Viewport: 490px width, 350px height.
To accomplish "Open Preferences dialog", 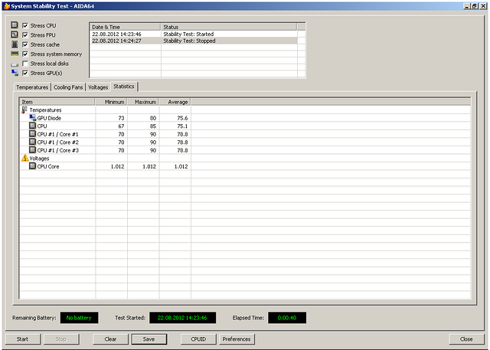I will (x=237, y=339).
